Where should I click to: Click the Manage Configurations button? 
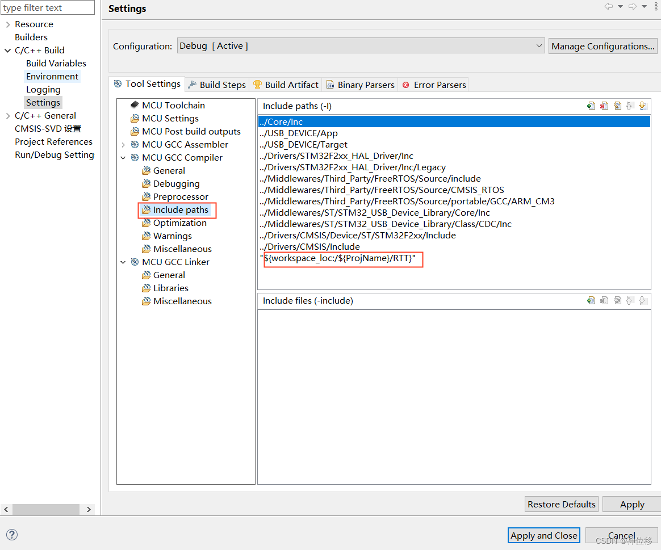603,46
